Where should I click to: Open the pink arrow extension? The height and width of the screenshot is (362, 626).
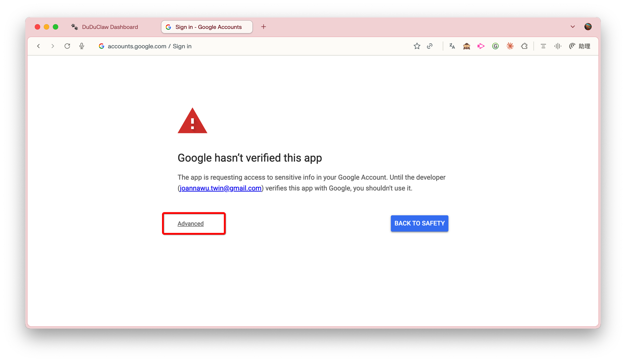[x=481, y=46]
